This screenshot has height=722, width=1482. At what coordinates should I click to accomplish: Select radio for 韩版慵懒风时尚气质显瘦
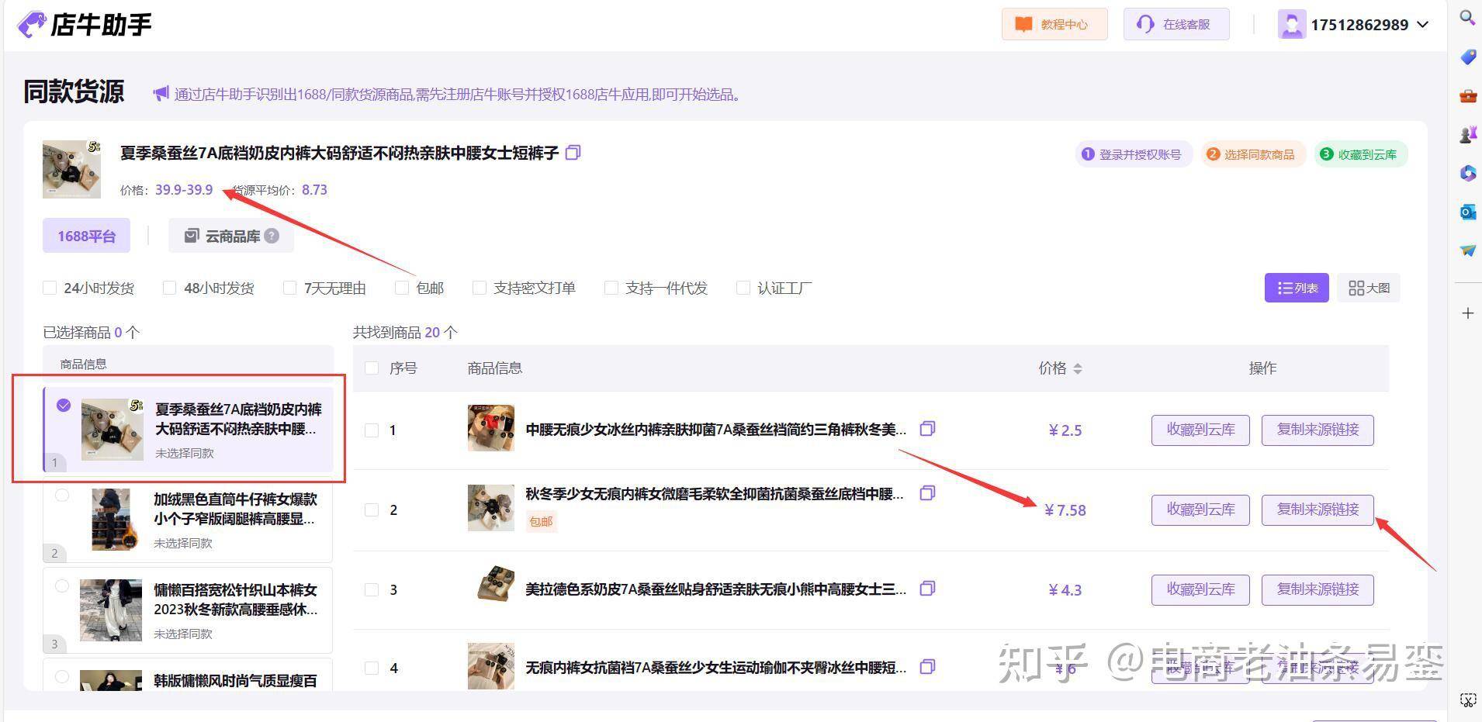coord(62,677)
